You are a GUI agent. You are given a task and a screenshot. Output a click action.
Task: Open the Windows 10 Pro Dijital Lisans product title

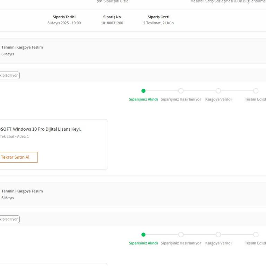[x=47, y=129]
